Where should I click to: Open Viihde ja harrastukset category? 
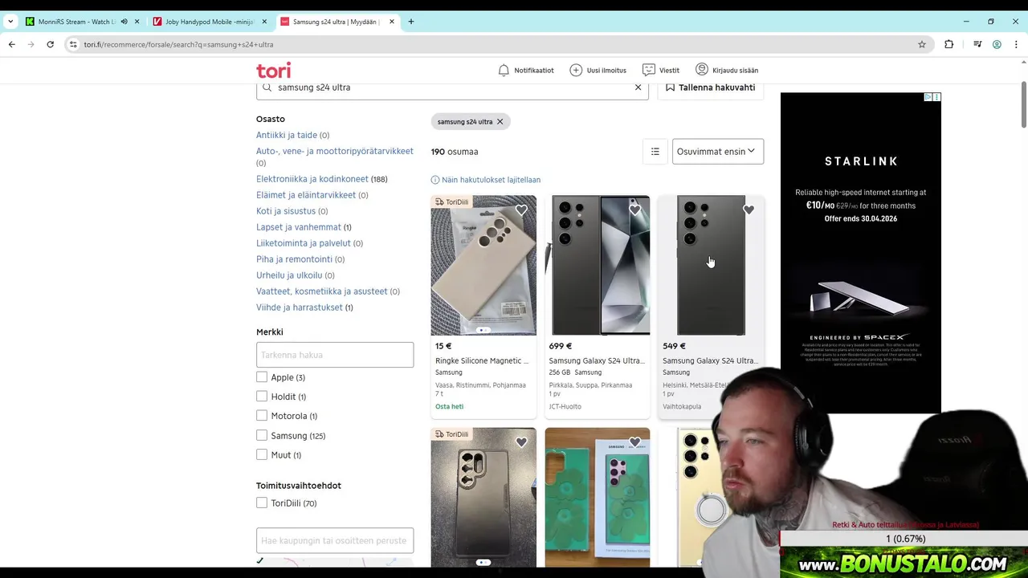(300, 307)
